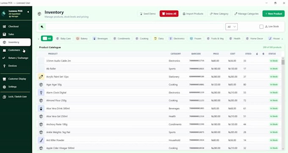
Task: Filter by Fruits & Veg category
Action: point(215,39)
